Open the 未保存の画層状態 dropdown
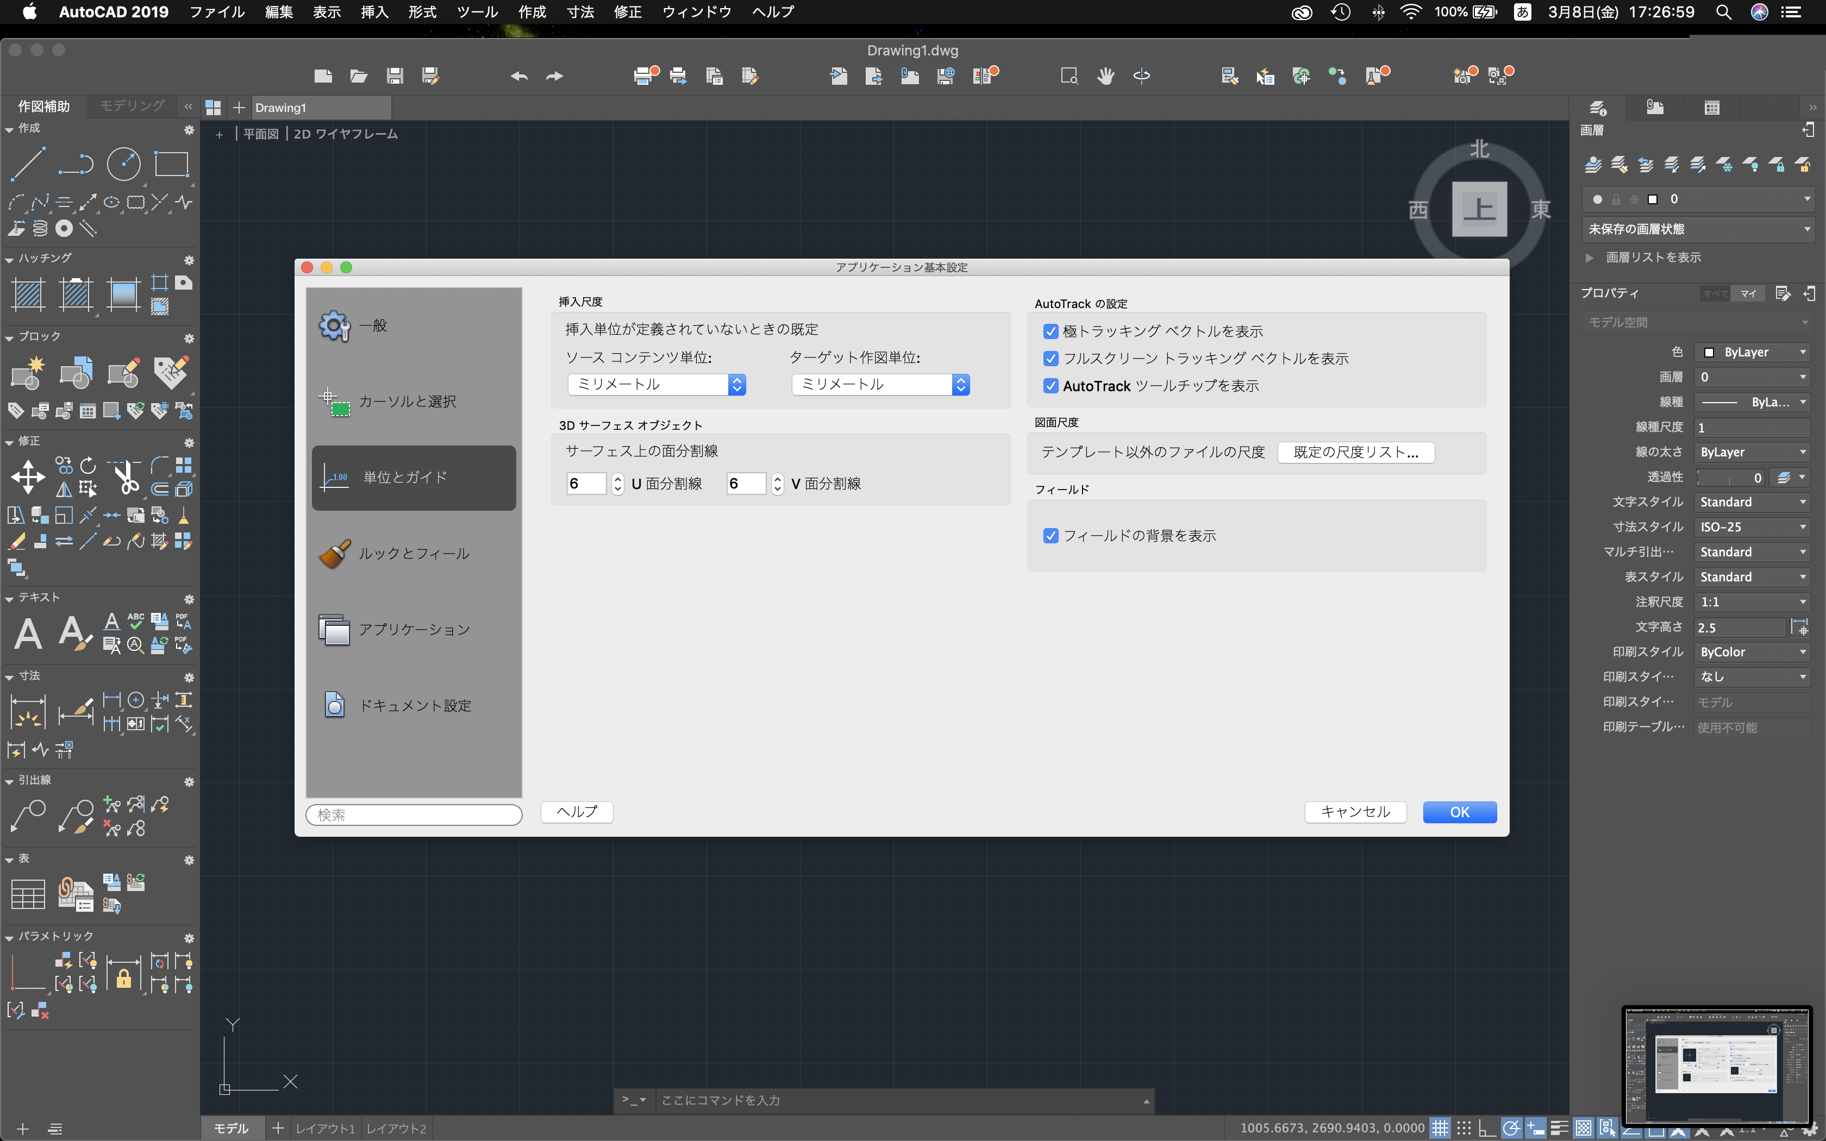The height and width of the screenshot is (1141, 1826). tap(1697, 229)
